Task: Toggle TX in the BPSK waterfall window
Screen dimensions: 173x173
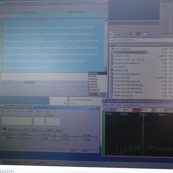Action: tap(105, 109)
